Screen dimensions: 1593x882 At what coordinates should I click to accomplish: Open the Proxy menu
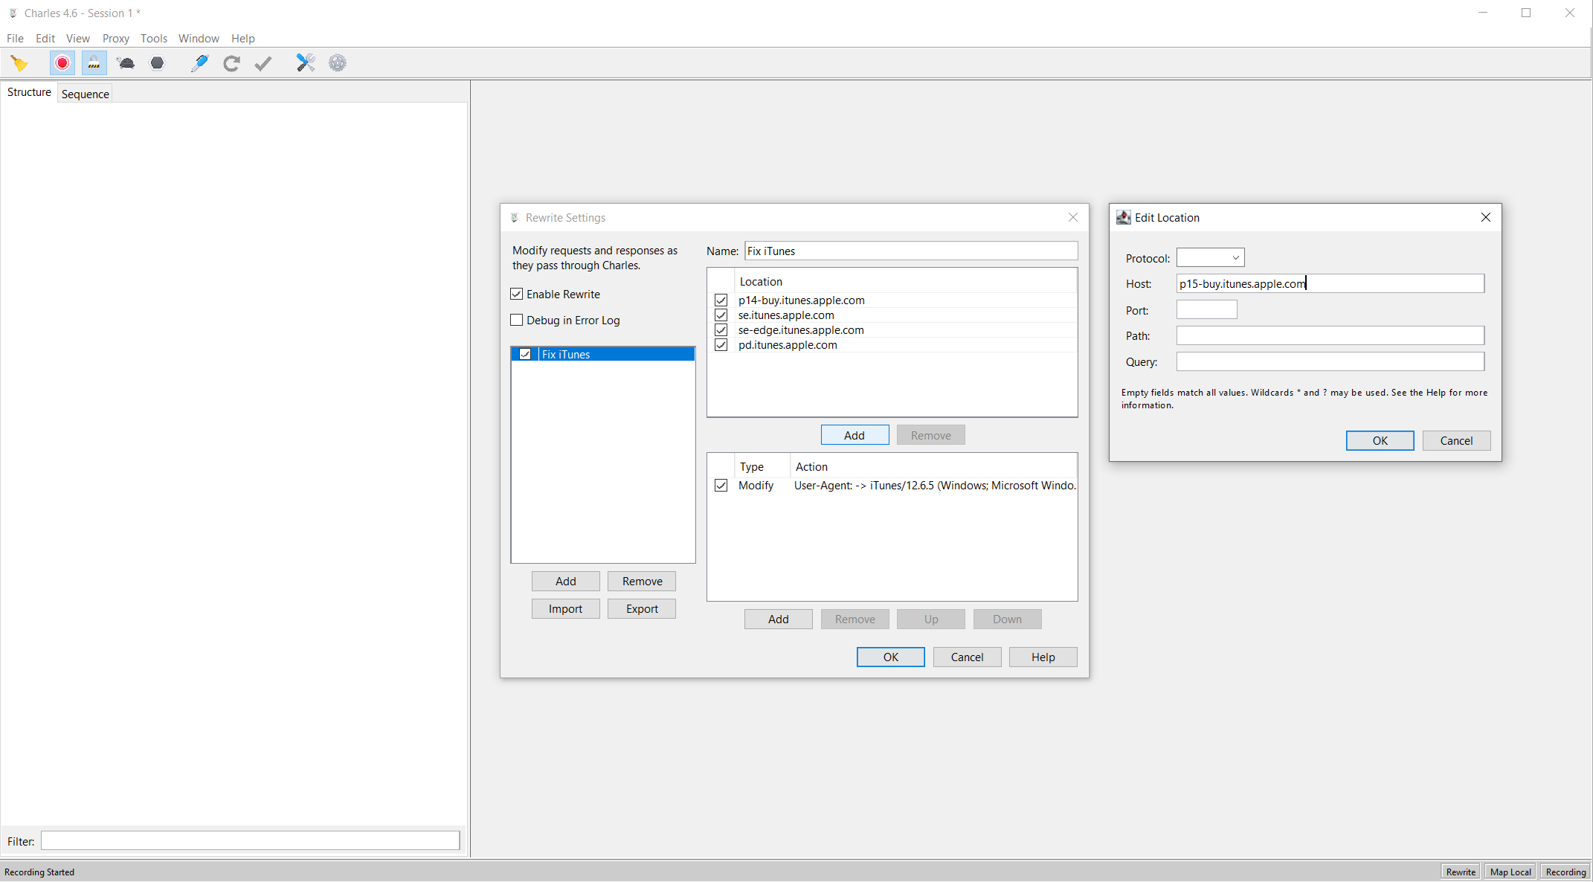(x=115, y=39)
